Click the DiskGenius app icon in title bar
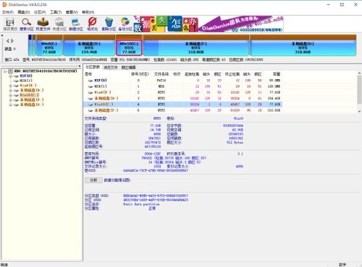The image size is (362, 267). pos(4,4)
